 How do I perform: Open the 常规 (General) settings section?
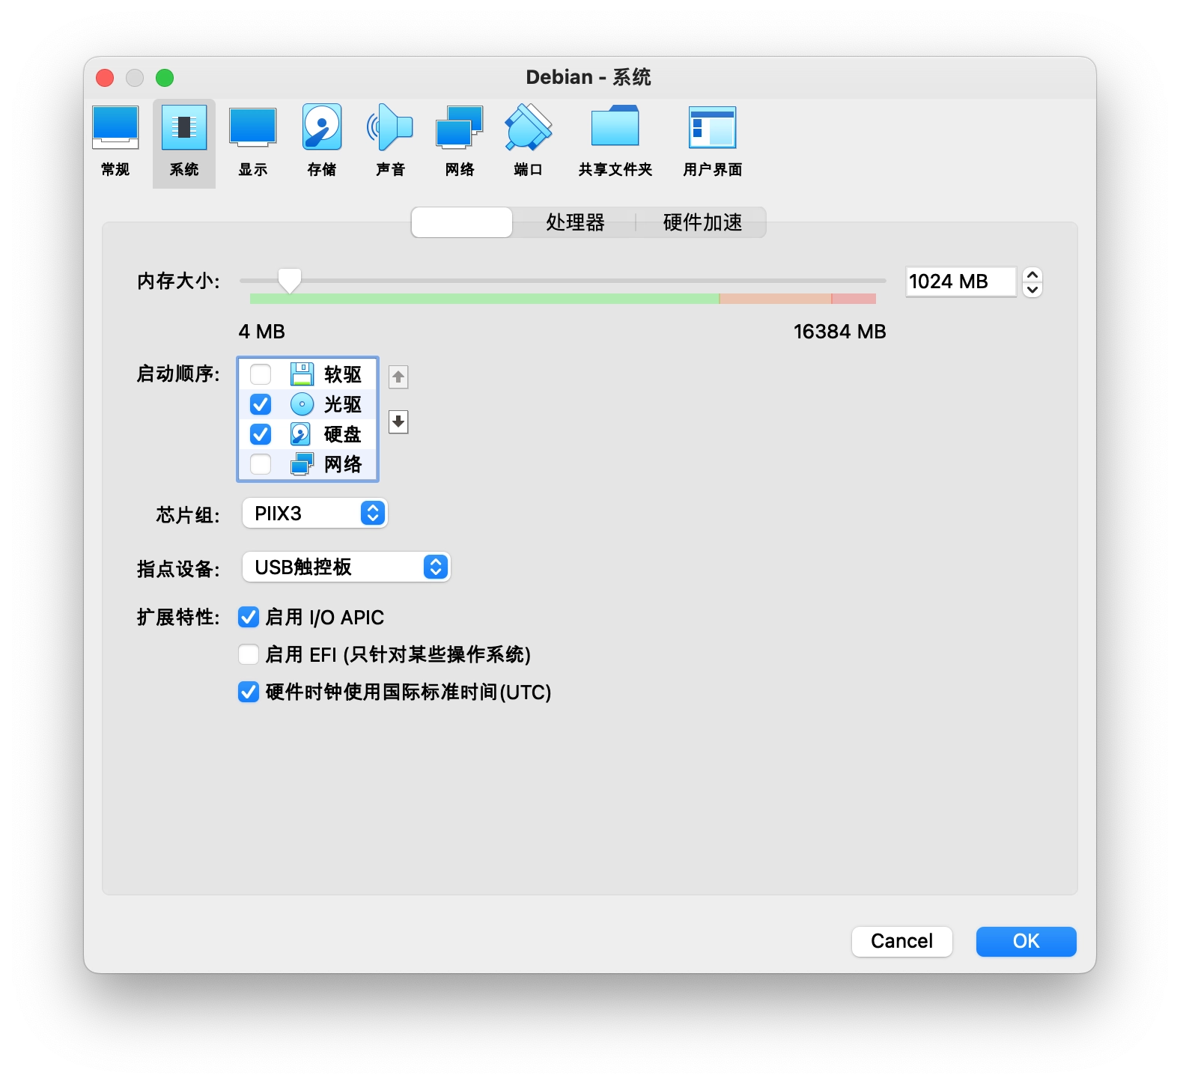pos(115,143)
